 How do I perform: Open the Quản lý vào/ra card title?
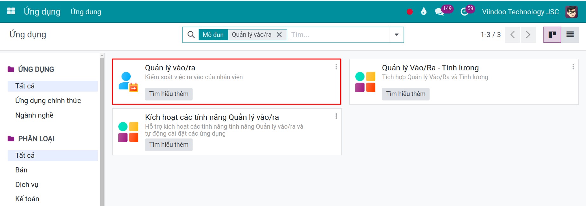tap(170, 68)
